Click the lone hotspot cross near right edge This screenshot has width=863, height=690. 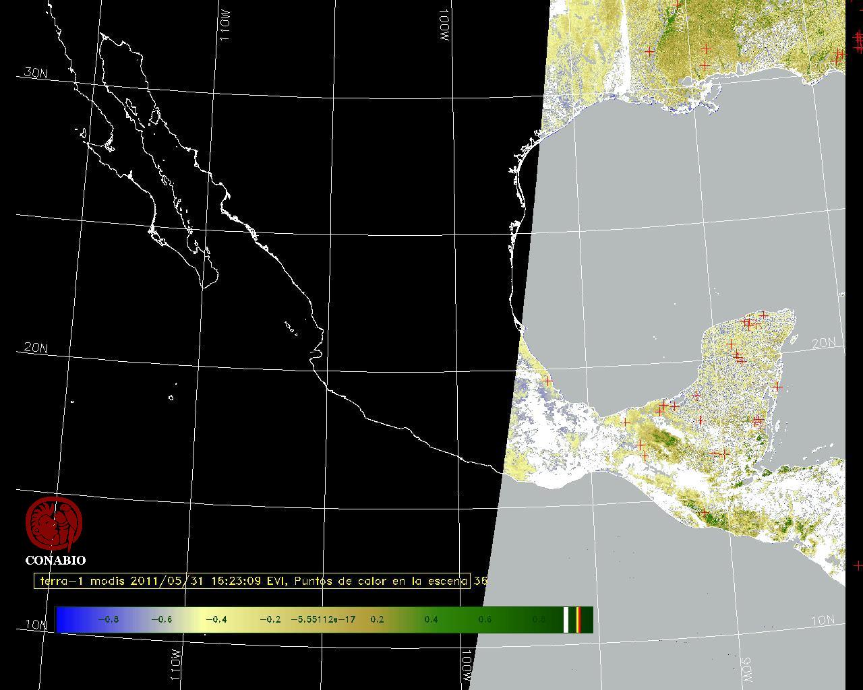point(858,565)
